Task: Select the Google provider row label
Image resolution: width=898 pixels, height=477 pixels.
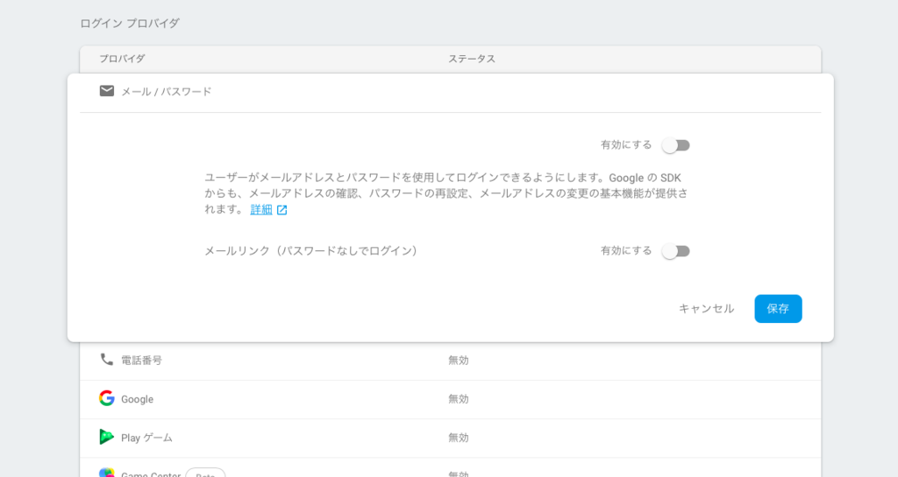Action: tap(137, 399)
